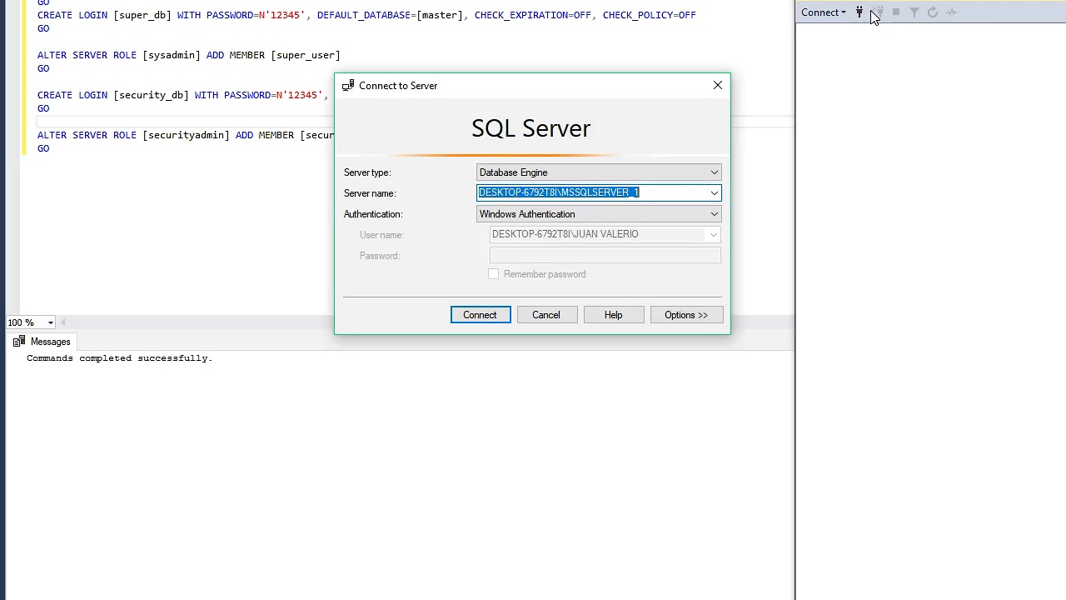
Task: Open Connect dropdown in Object Explorer
Action: (824, 12)
